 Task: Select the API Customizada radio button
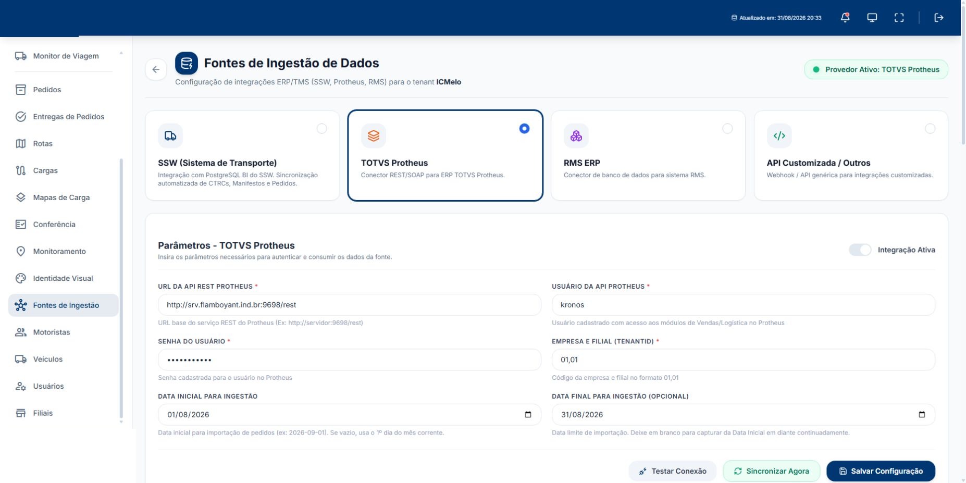click(x=930, y=129)
